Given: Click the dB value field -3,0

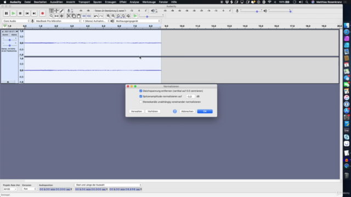Looking at the screenshot, I should click(x=190, y=96).
